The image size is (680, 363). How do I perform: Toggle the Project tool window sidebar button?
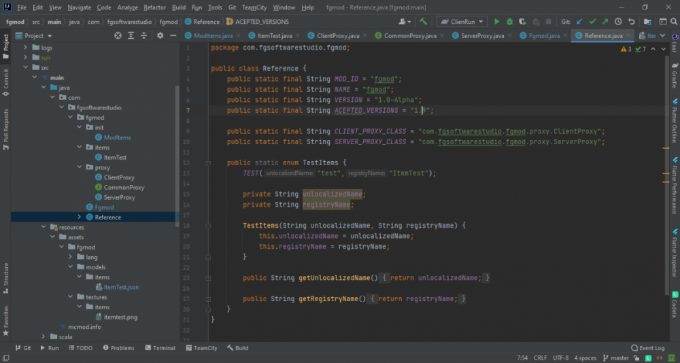click(x=5, y=46)
